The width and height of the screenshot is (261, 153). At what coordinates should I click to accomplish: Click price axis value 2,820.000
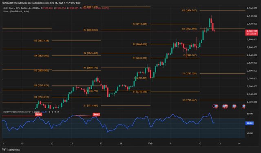(252, 63)
